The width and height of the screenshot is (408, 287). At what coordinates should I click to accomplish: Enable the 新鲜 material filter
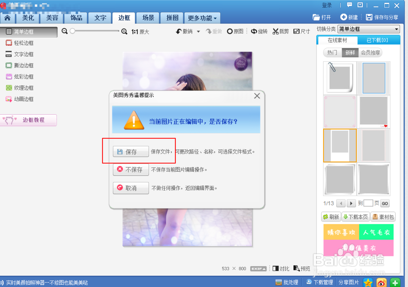pos(350,52)
